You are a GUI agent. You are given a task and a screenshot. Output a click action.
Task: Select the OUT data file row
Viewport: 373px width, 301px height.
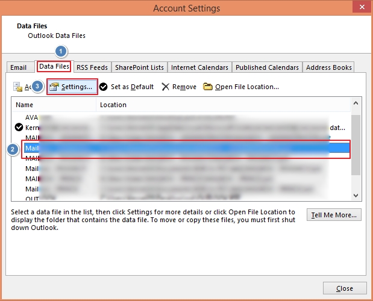181,197
